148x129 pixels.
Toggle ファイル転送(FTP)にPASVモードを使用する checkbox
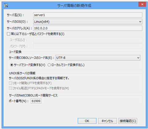point(10,88)
